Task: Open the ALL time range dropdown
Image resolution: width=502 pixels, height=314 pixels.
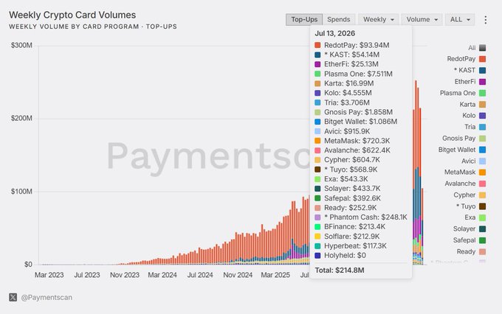Action: tap(460, 19)
